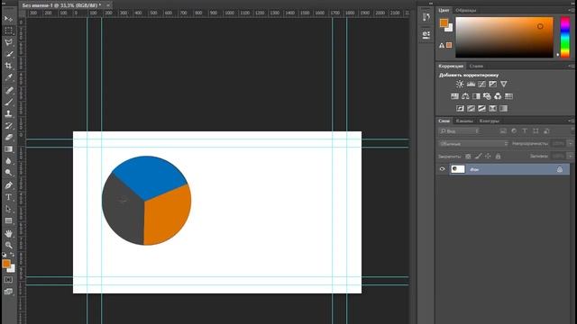The width and height of the screenshot is (577, 324).
Task: Open the Color panel flyout menu
Action: tap(571, 10)
